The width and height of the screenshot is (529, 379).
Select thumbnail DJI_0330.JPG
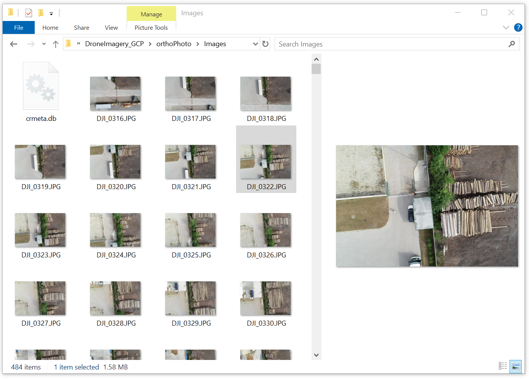265,298
